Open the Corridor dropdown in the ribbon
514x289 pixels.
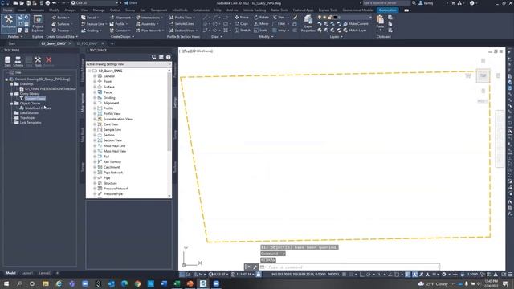pyautogui.click(x=120, y=31)
